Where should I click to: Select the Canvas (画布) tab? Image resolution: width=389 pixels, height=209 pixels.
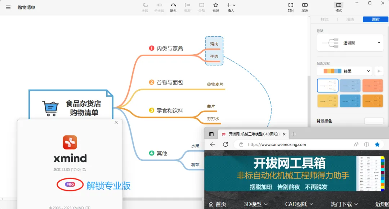[375, 19]
